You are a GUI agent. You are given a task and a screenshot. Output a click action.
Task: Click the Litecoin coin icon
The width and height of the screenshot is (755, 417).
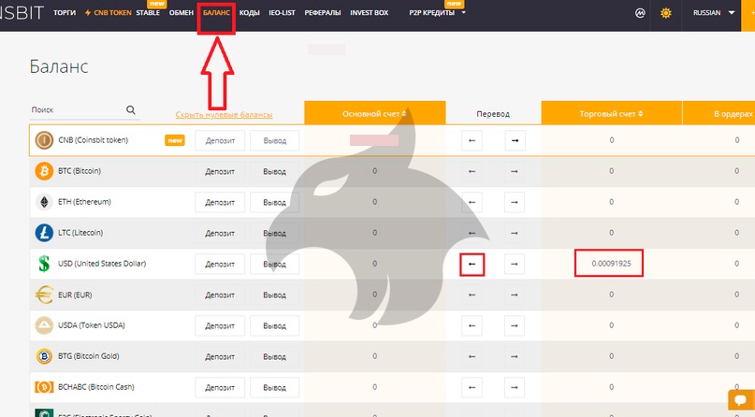(x=44, y=233)
